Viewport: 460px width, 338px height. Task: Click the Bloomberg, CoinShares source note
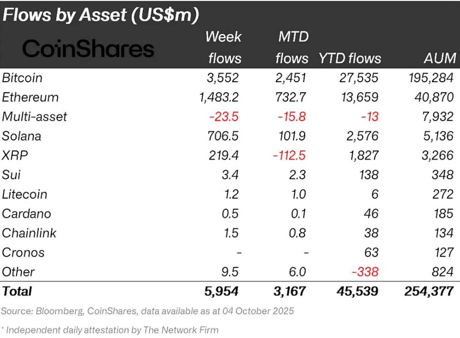click(147, 311)
